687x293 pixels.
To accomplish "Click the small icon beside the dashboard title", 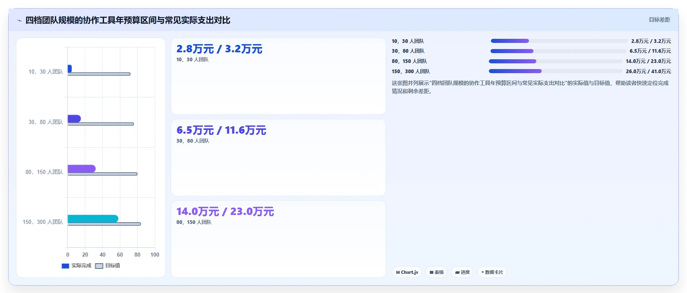I will click(x=19, y=20).
